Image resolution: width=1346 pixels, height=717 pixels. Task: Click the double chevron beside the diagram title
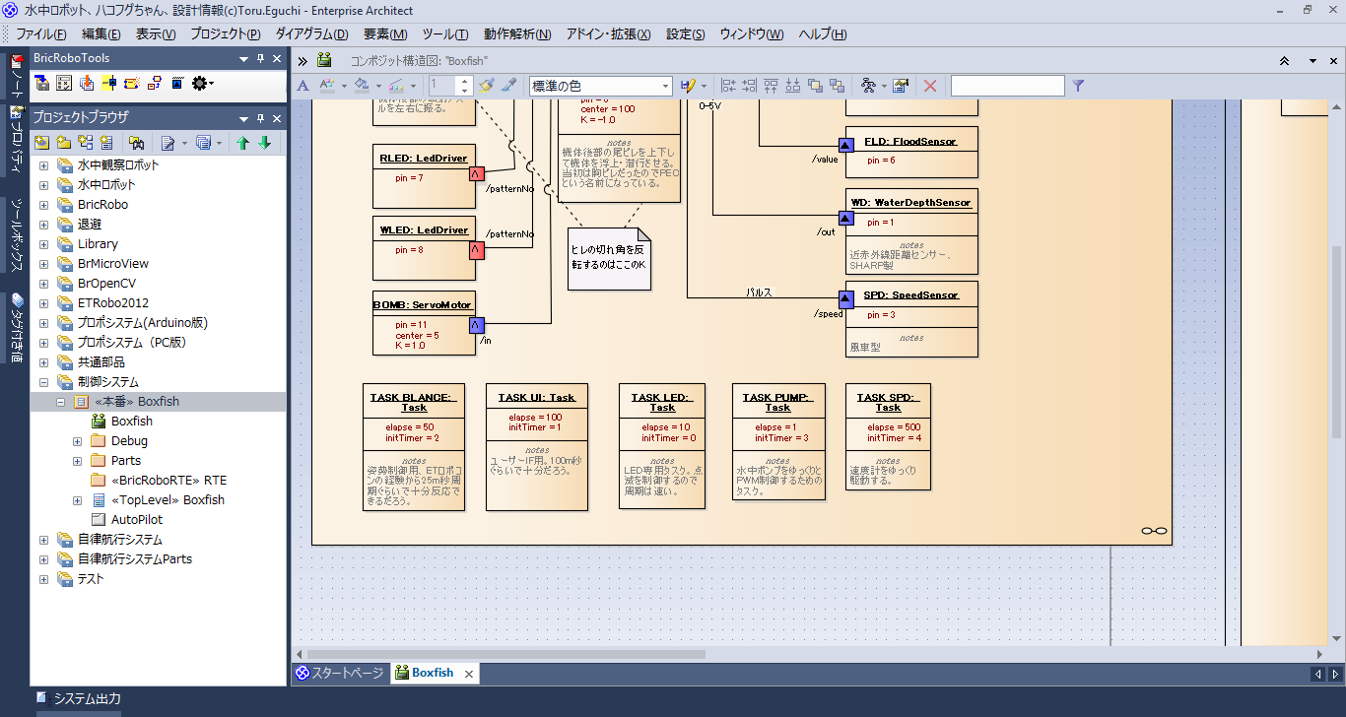coord(303,60)
